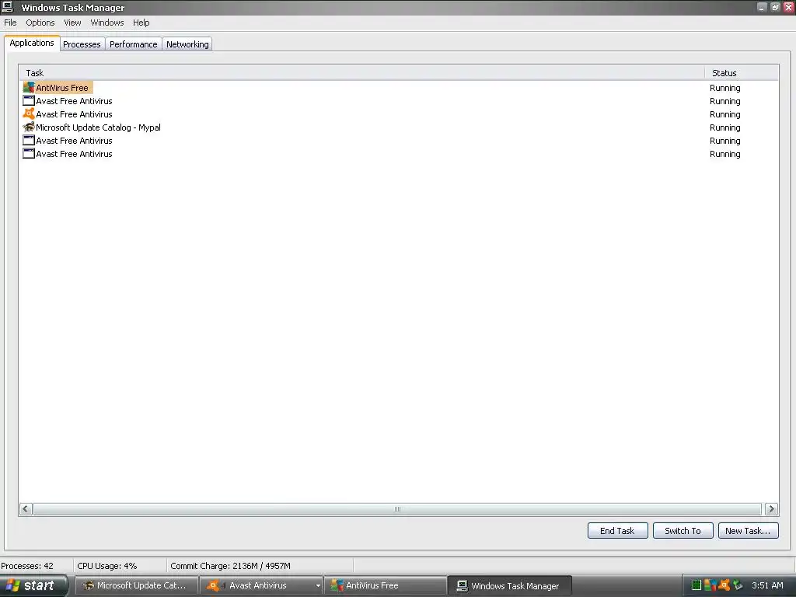Image resolution: width=796 pixels, height=597 pixels.
Task: Click the AVG icon beside AntiVirus Free task
Action: pos(29,88)
